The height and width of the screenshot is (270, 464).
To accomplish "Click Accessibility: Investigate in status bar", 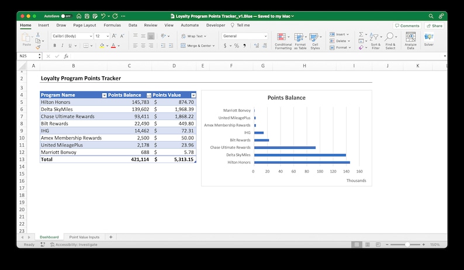I will 74,244.
